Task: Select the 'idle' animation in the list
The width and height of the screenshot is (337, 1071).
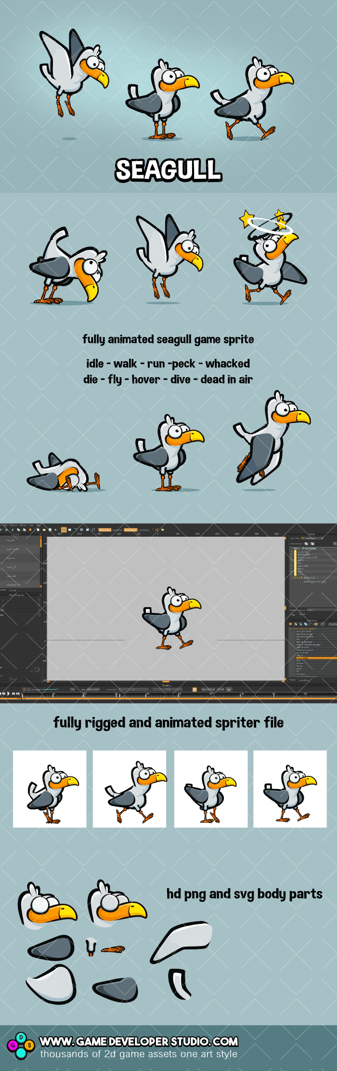Action: click(x=298, y=639)
